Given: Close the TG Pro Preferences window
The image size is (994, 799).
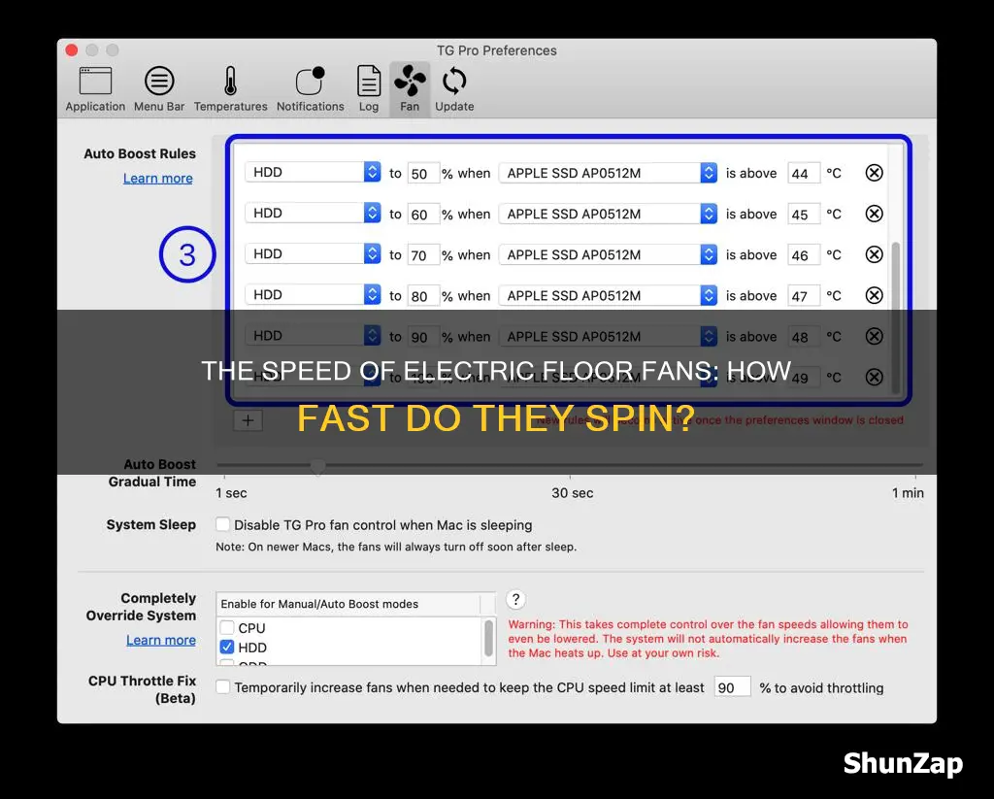Looking at the screenshot, I should click(x=72, y=50).
